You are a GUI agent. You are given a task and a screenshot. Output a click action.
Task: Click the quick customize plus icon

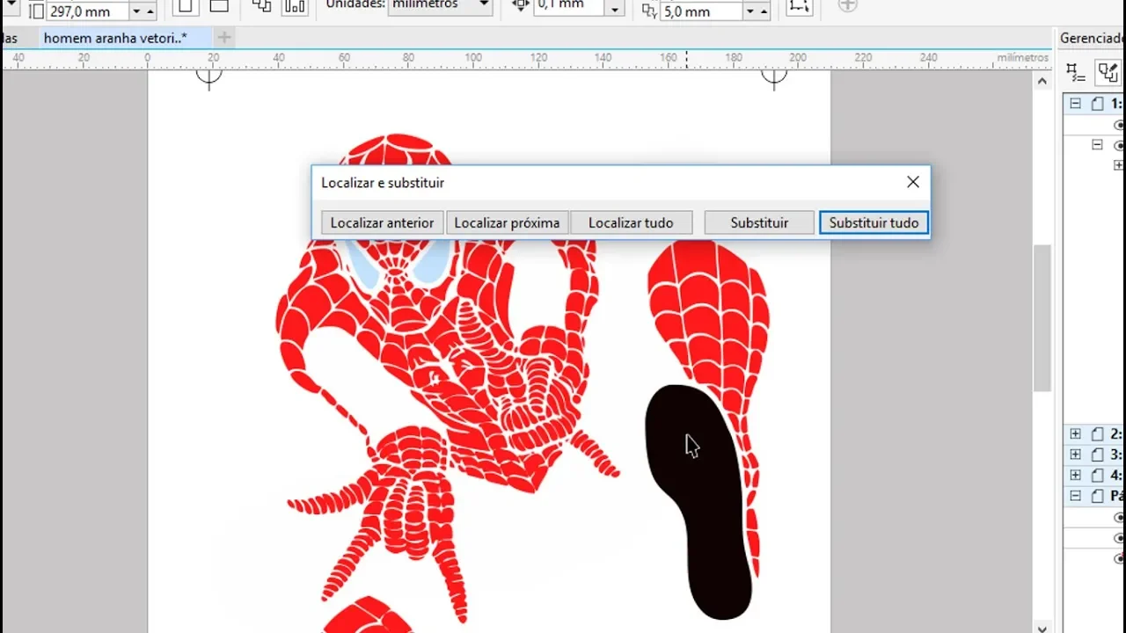pyautogui.click(x=847, y=5)
